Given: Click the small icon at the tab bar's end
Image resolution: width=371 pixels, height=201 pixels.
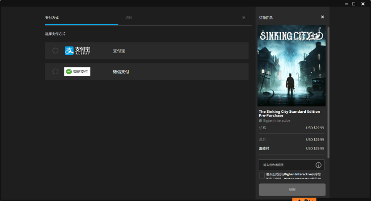Looking at the screenshot, I should point(243,17).
